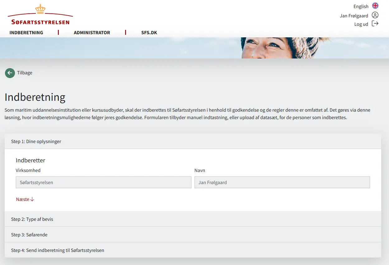
Task: Click the Navn input field
Action: [282, 183]
